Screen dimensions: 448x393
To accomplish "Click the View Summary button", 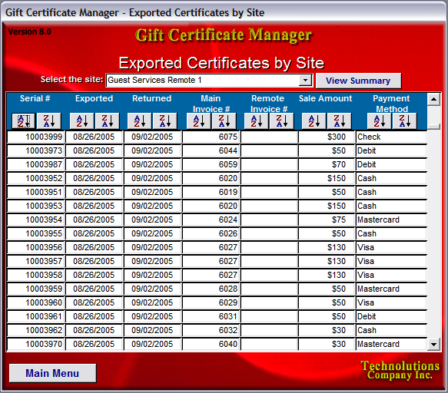I will [x=358, y=81].
